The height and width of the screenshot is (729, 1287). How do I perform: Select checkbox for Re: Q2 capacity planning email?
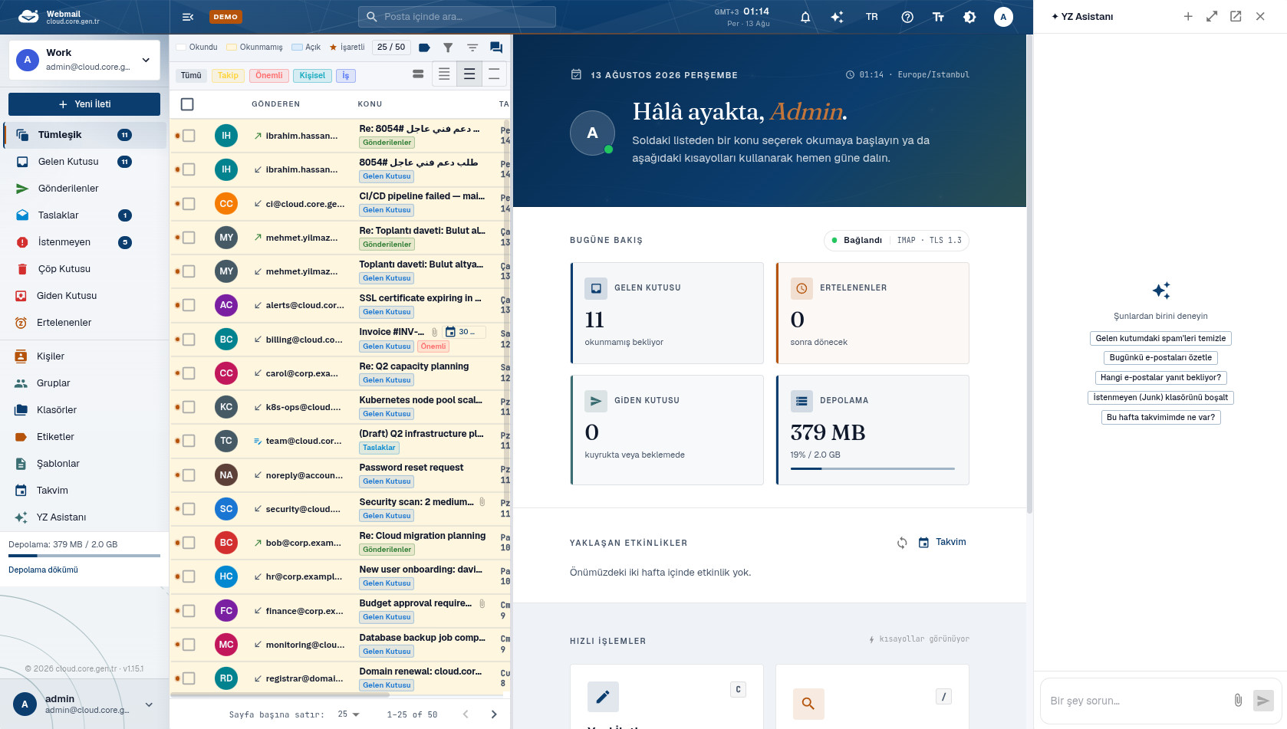click(x=189, y=373)
